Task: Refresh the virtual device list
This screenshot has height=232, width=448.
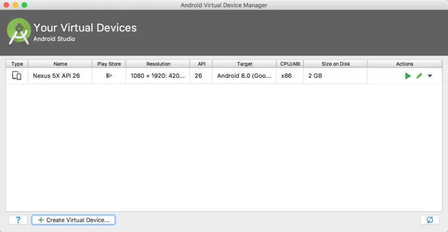Action: click(429, 220)
